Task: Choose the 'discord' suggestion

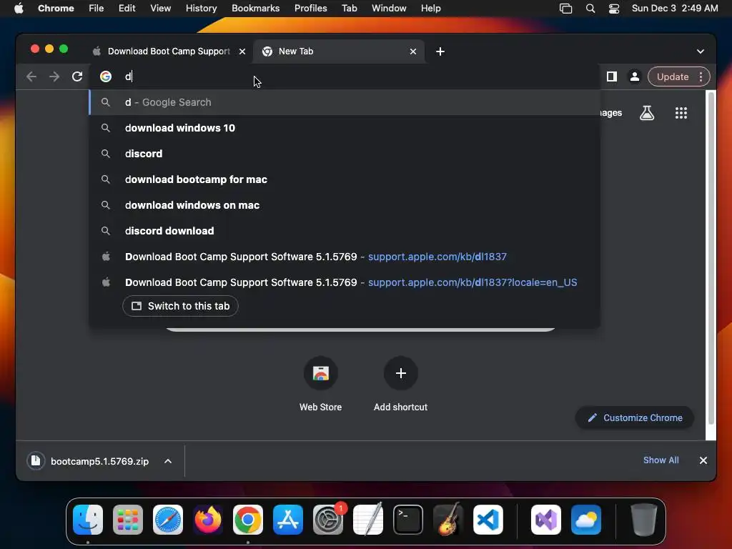Action: click(x=345, y=154)
